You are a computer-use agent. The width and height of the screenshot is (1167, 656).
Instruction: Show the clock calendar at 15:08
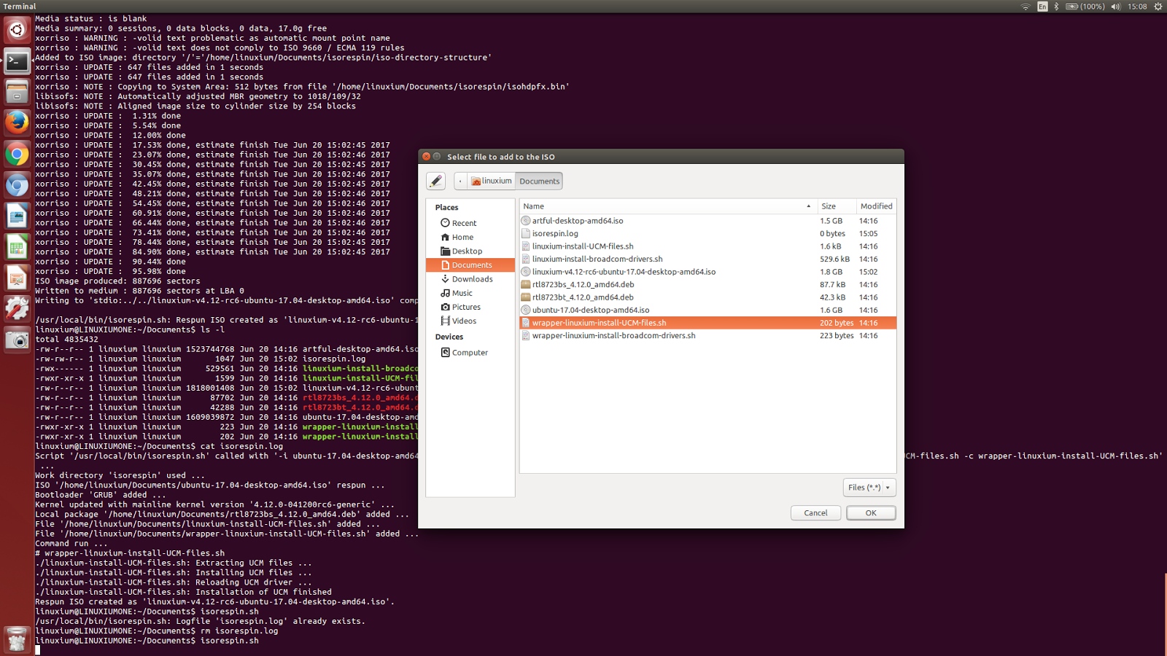(1137, 7)
